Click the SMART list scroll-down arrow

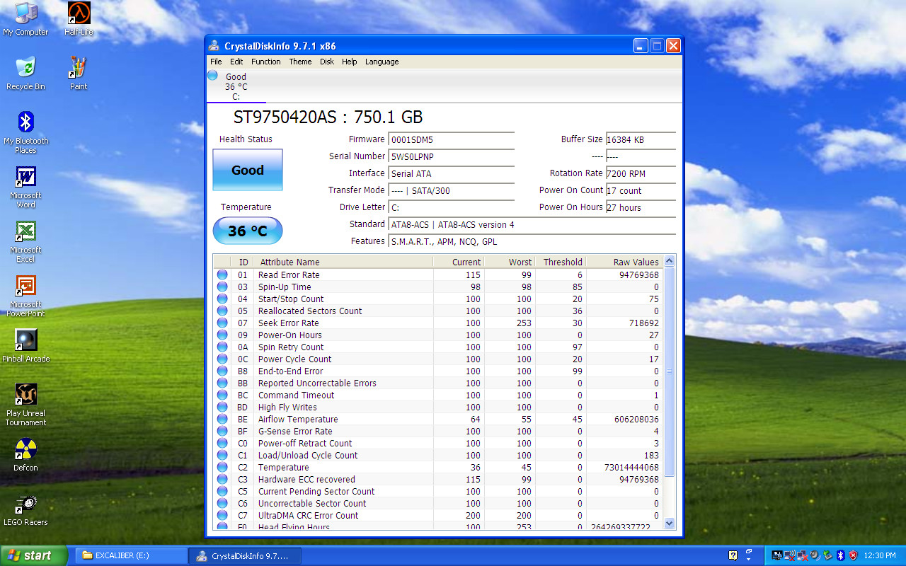coord(670,524)
